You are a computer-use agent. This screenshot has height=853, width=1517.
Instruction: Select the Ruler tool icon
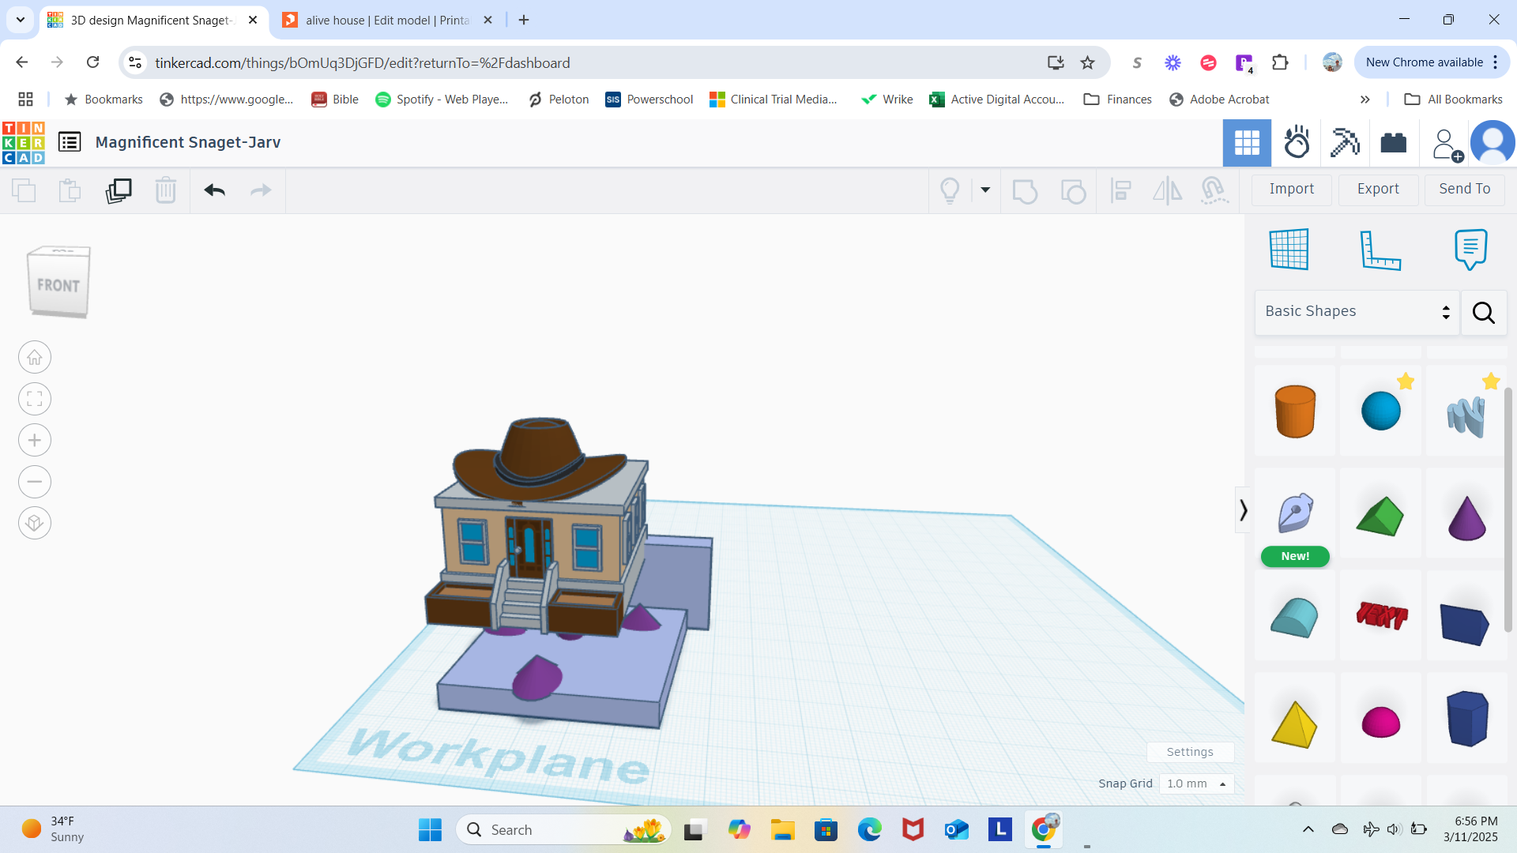pyautogui.click(x=1380, y=250)
